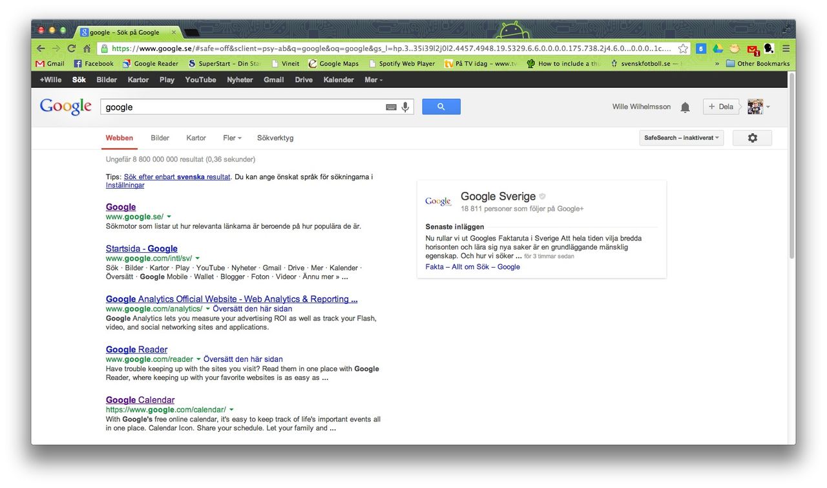The image size is (827, 488).
Task: Open the profile photo account menu
Action: (755, 107)
